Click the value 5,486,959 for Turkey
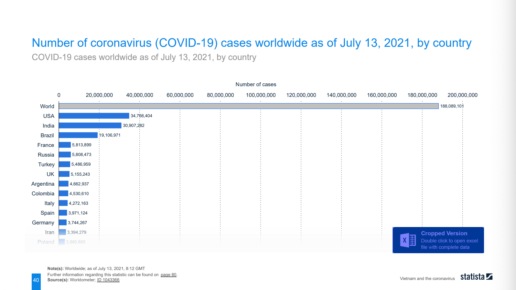Screen dimensions: 516x290 [81, 164]
